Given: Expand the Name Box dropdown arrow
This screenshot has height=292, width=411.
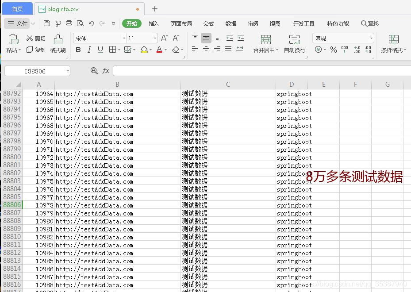Looking at the screenshot, I should 68,71.
